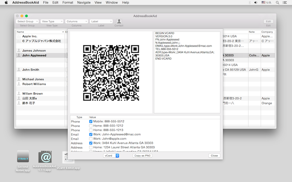Screen dimensions: 292x182
Task: Click the Copy as PNG button
Action: pos(142,156)
